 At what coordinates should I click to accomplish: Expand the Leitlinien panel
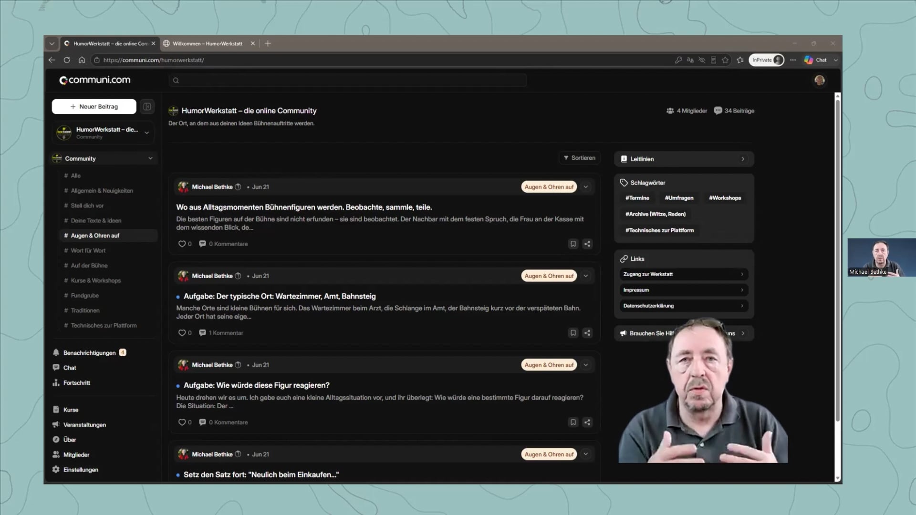tap(684, 159)
